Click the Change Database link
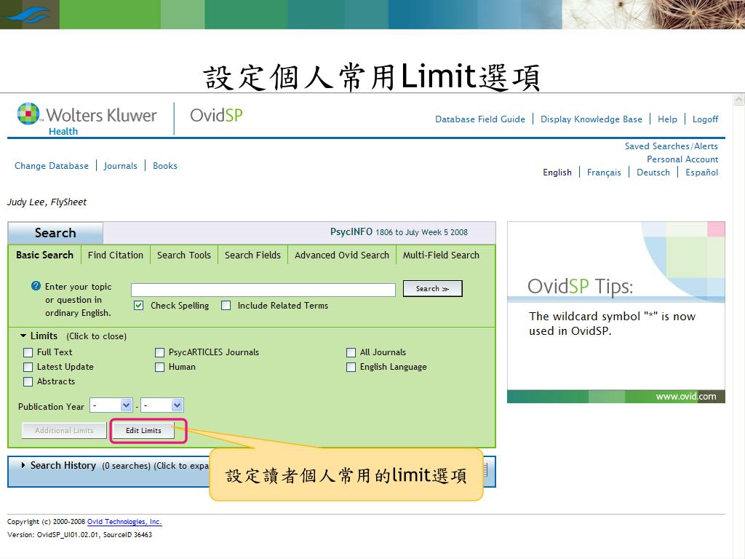Viewport: 745px width, 559px height. (x=52, y=166)
